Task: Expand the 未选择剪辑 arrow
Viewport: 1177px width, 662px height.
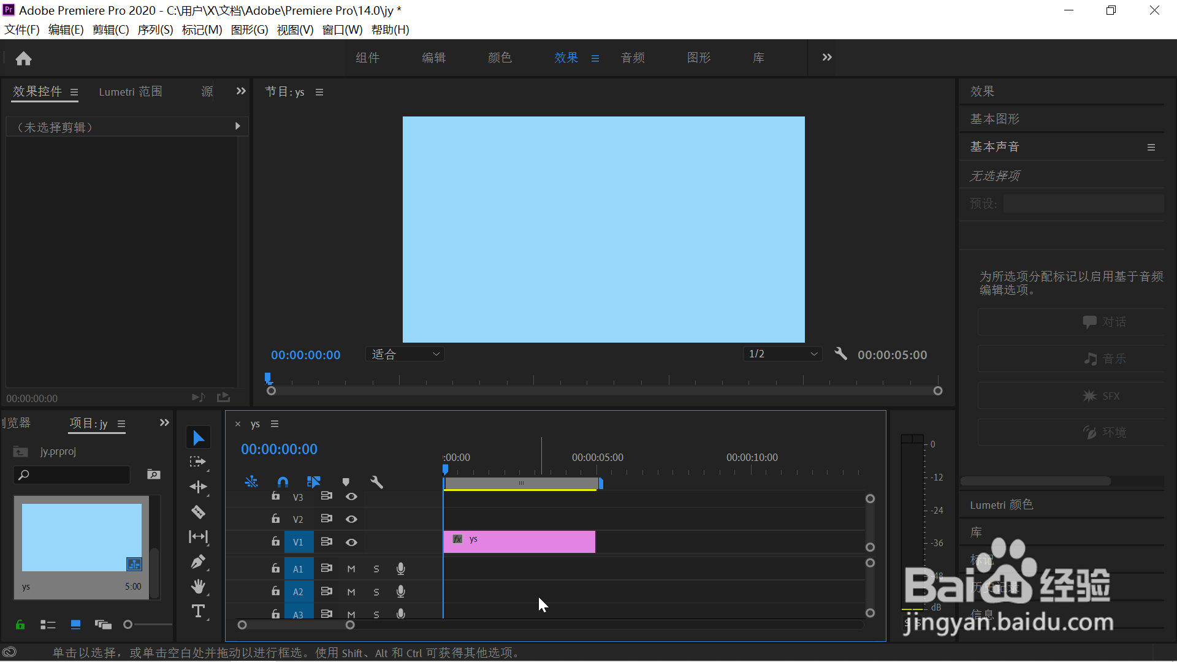Action: click(x=237, y=126)
